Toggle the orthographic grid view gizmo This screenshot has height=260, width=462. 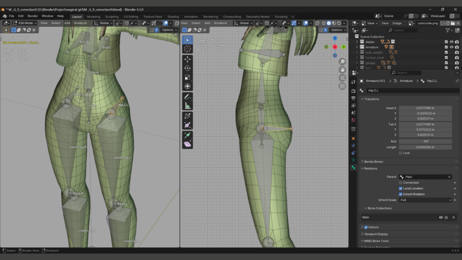tap(342, 86)
